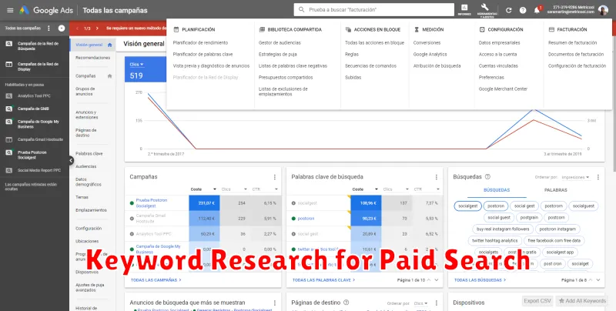This screenshot has width=616, height=311.
Task: Open Gestor de audiencias
Action: [x=280, y=43]
